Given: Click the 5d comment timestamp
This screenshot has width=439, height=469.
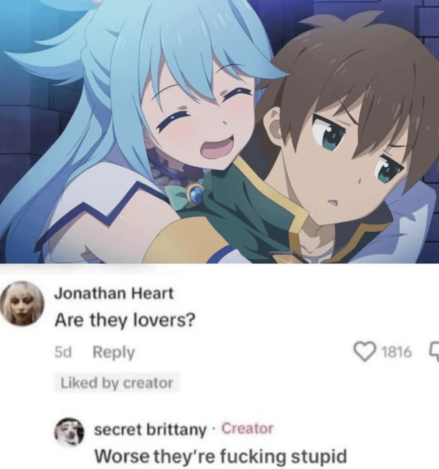Looking at the screenshot, I should pos(63,353).
